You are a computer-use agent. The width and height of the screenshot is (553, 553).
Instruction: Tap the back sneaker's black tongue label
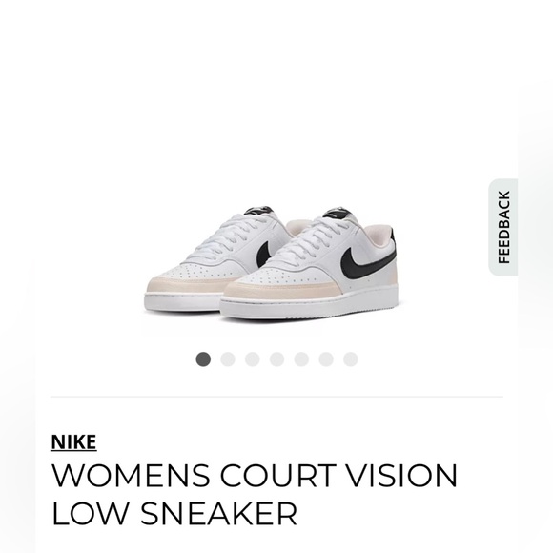pyautogui.click(x=259, y=211)
